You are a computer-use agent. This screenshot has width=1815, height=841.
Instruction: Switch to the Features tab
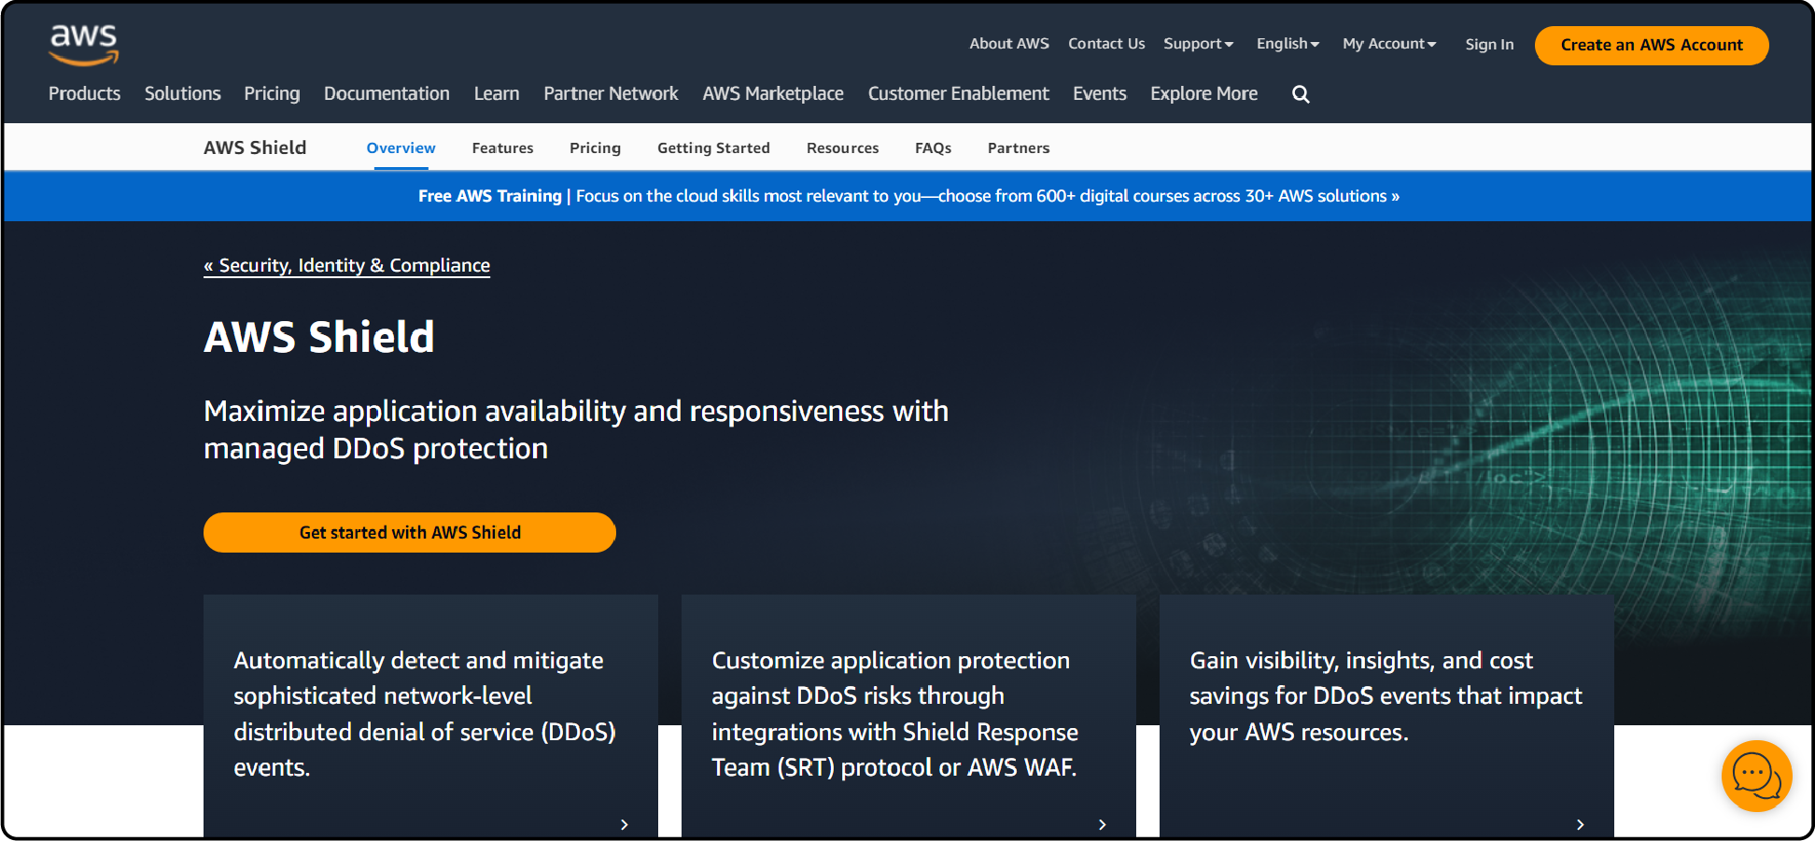502,147
